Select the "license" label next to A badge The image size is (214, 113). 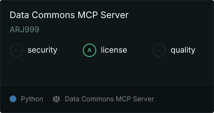[x=114, y=50]
